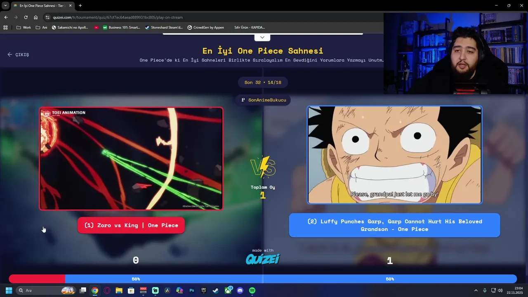The height and width of the screenshot is (297, 528).
Task: Click the microphone icon in system tray
Action: click(485, 290)
